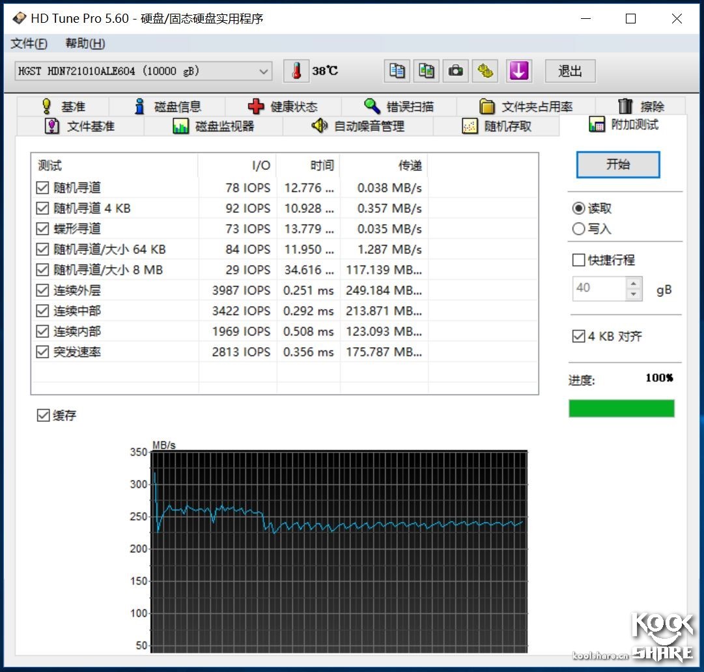Select the 写入 radio button

[578, 229]
